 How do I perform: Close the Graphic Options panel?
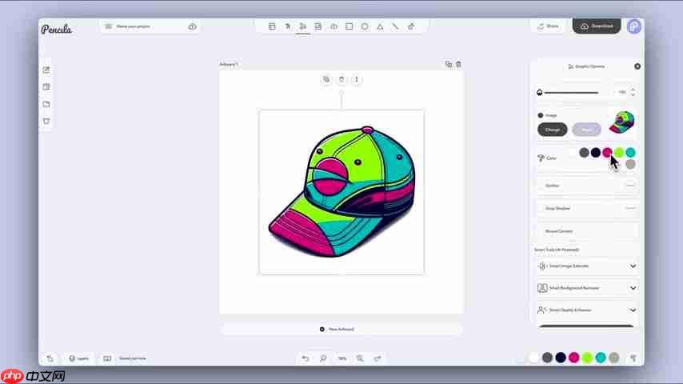637,66
